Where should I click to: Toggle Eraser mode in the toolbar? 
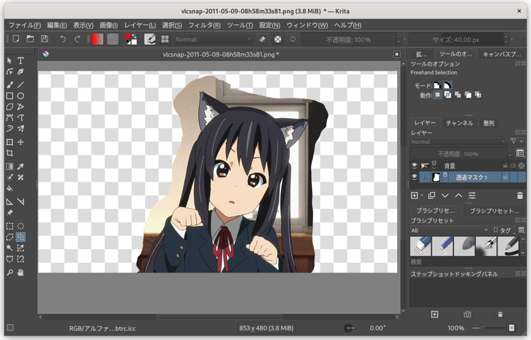point(263,39)
